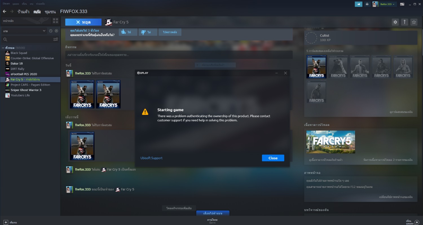Add Far Cry 5 to favorites star

(x=414, y=22)
